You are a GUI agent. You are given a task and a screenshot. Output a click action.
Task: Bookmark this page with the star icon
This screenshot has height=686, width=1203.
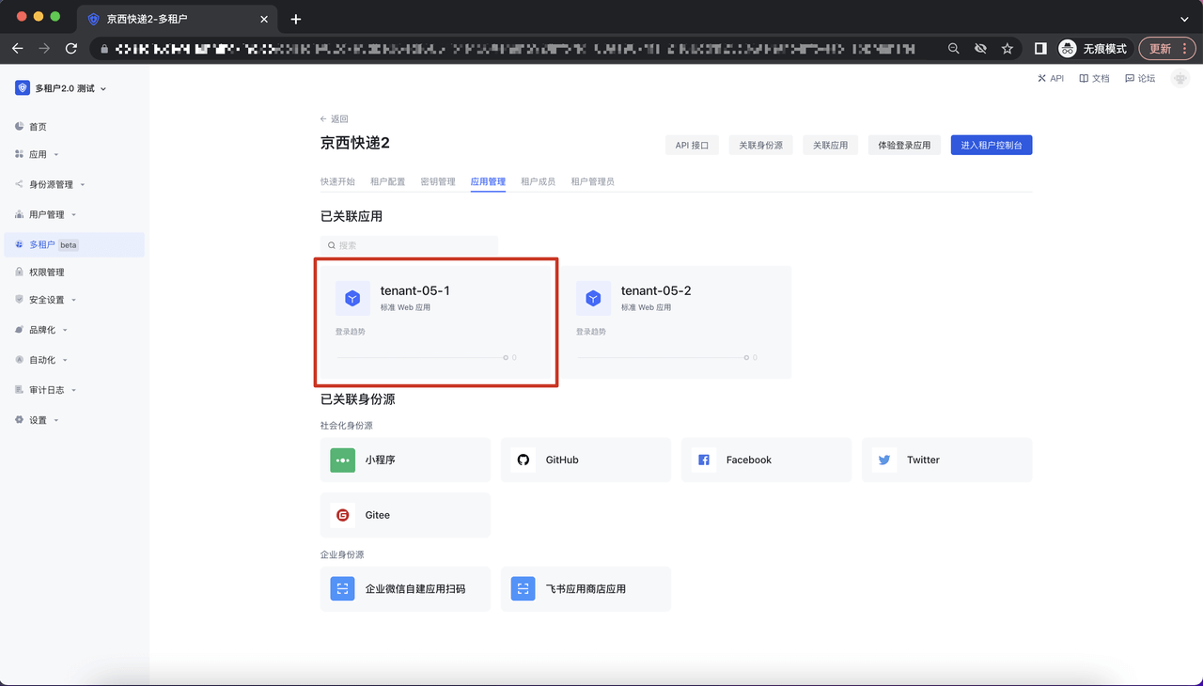1007,48
